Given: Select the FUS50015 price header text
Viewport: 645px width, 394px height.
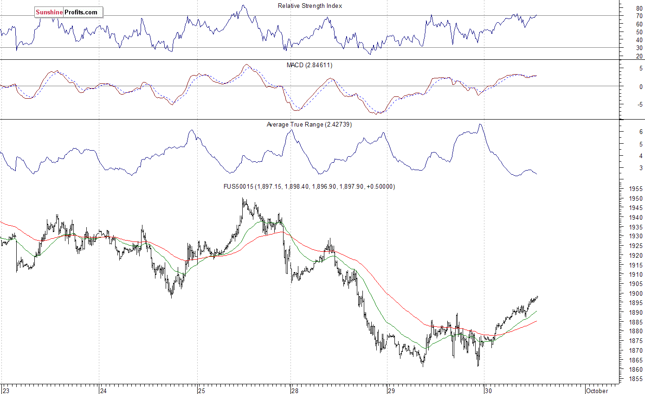Looking at the screenshot, I should 309,186.
